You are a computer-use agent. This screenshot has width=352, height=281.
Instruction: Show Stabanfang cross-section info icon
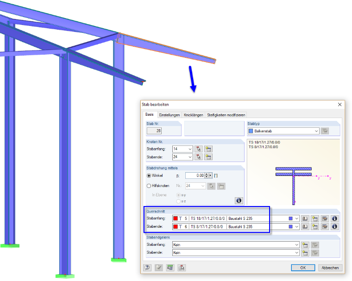click(334, 219)
